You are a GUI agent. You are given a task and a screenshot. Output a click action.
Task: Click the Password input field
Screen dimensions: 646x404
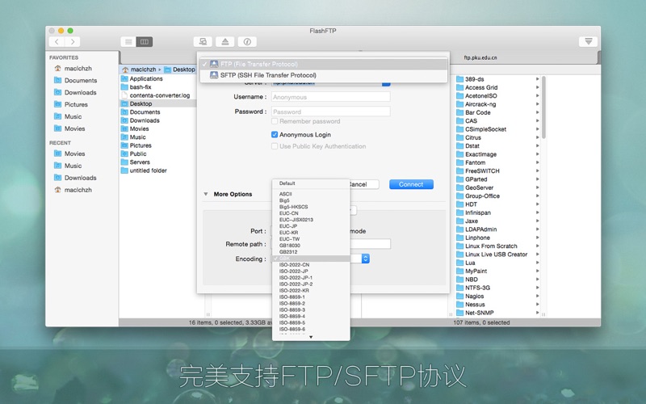[331, 112]
